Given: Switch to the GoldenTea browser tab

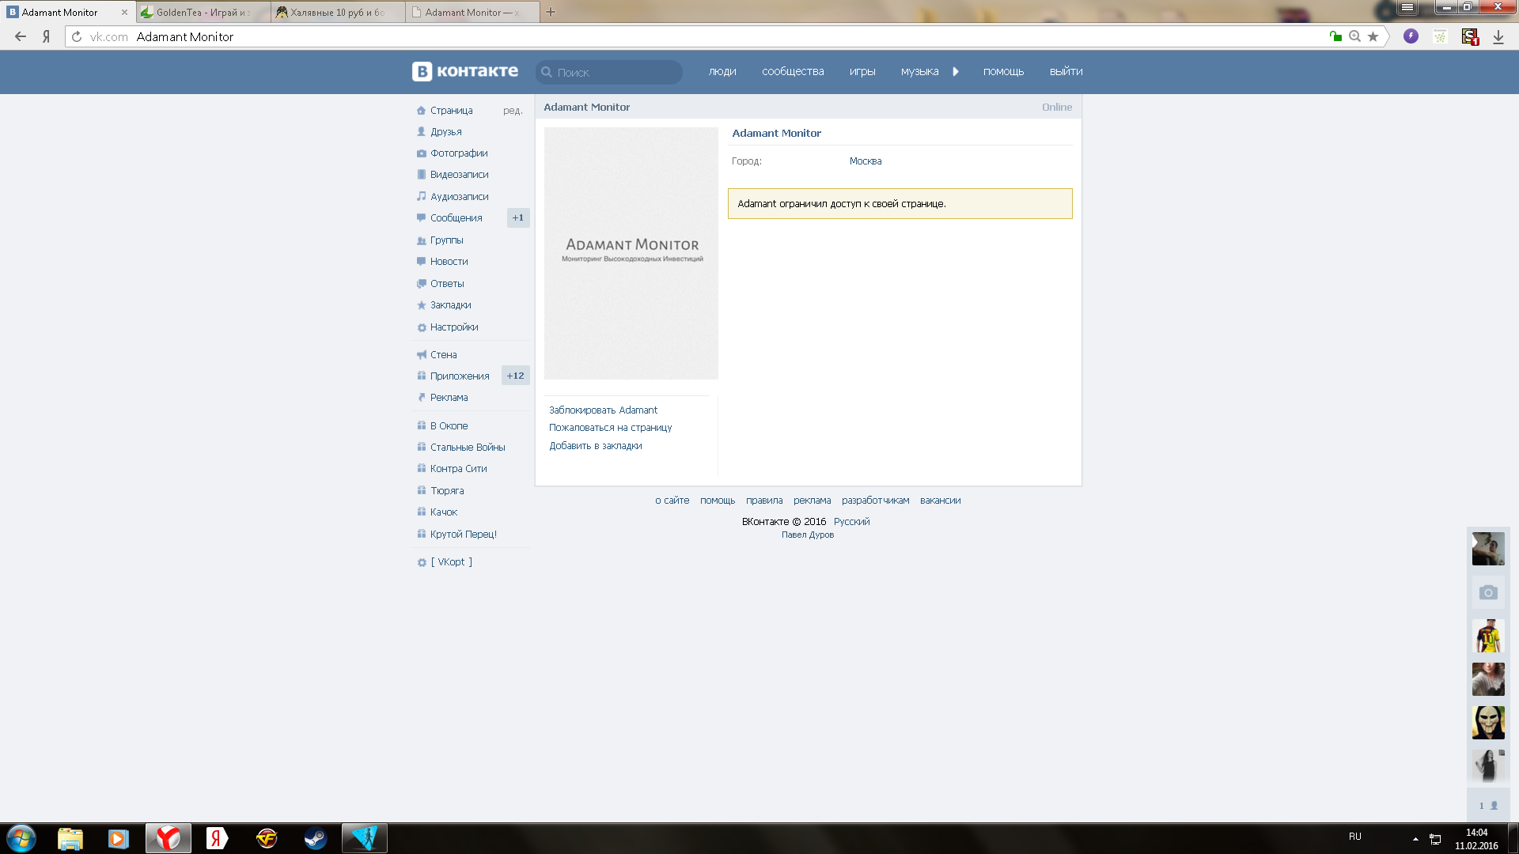Looking at the screenshot, I should tap(203, 12).
